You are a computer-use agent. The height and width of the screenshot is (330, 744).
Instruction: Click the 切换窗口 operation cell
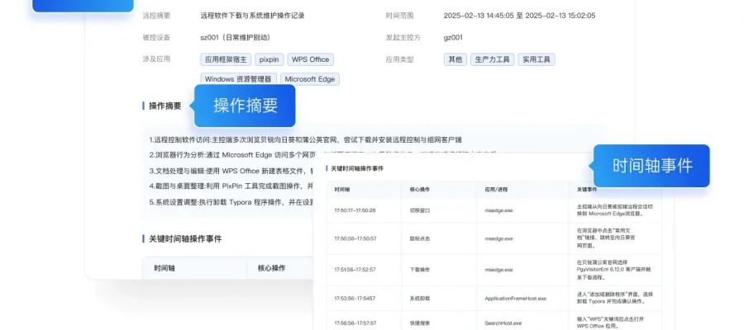point(419,210)
